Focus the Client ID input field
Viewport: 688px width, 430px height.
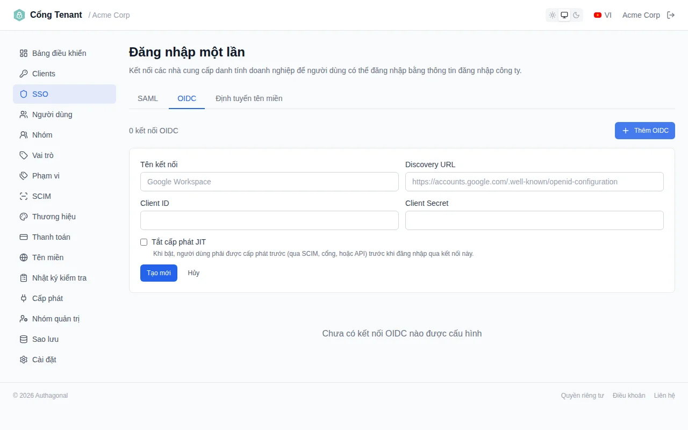[269, 220]
